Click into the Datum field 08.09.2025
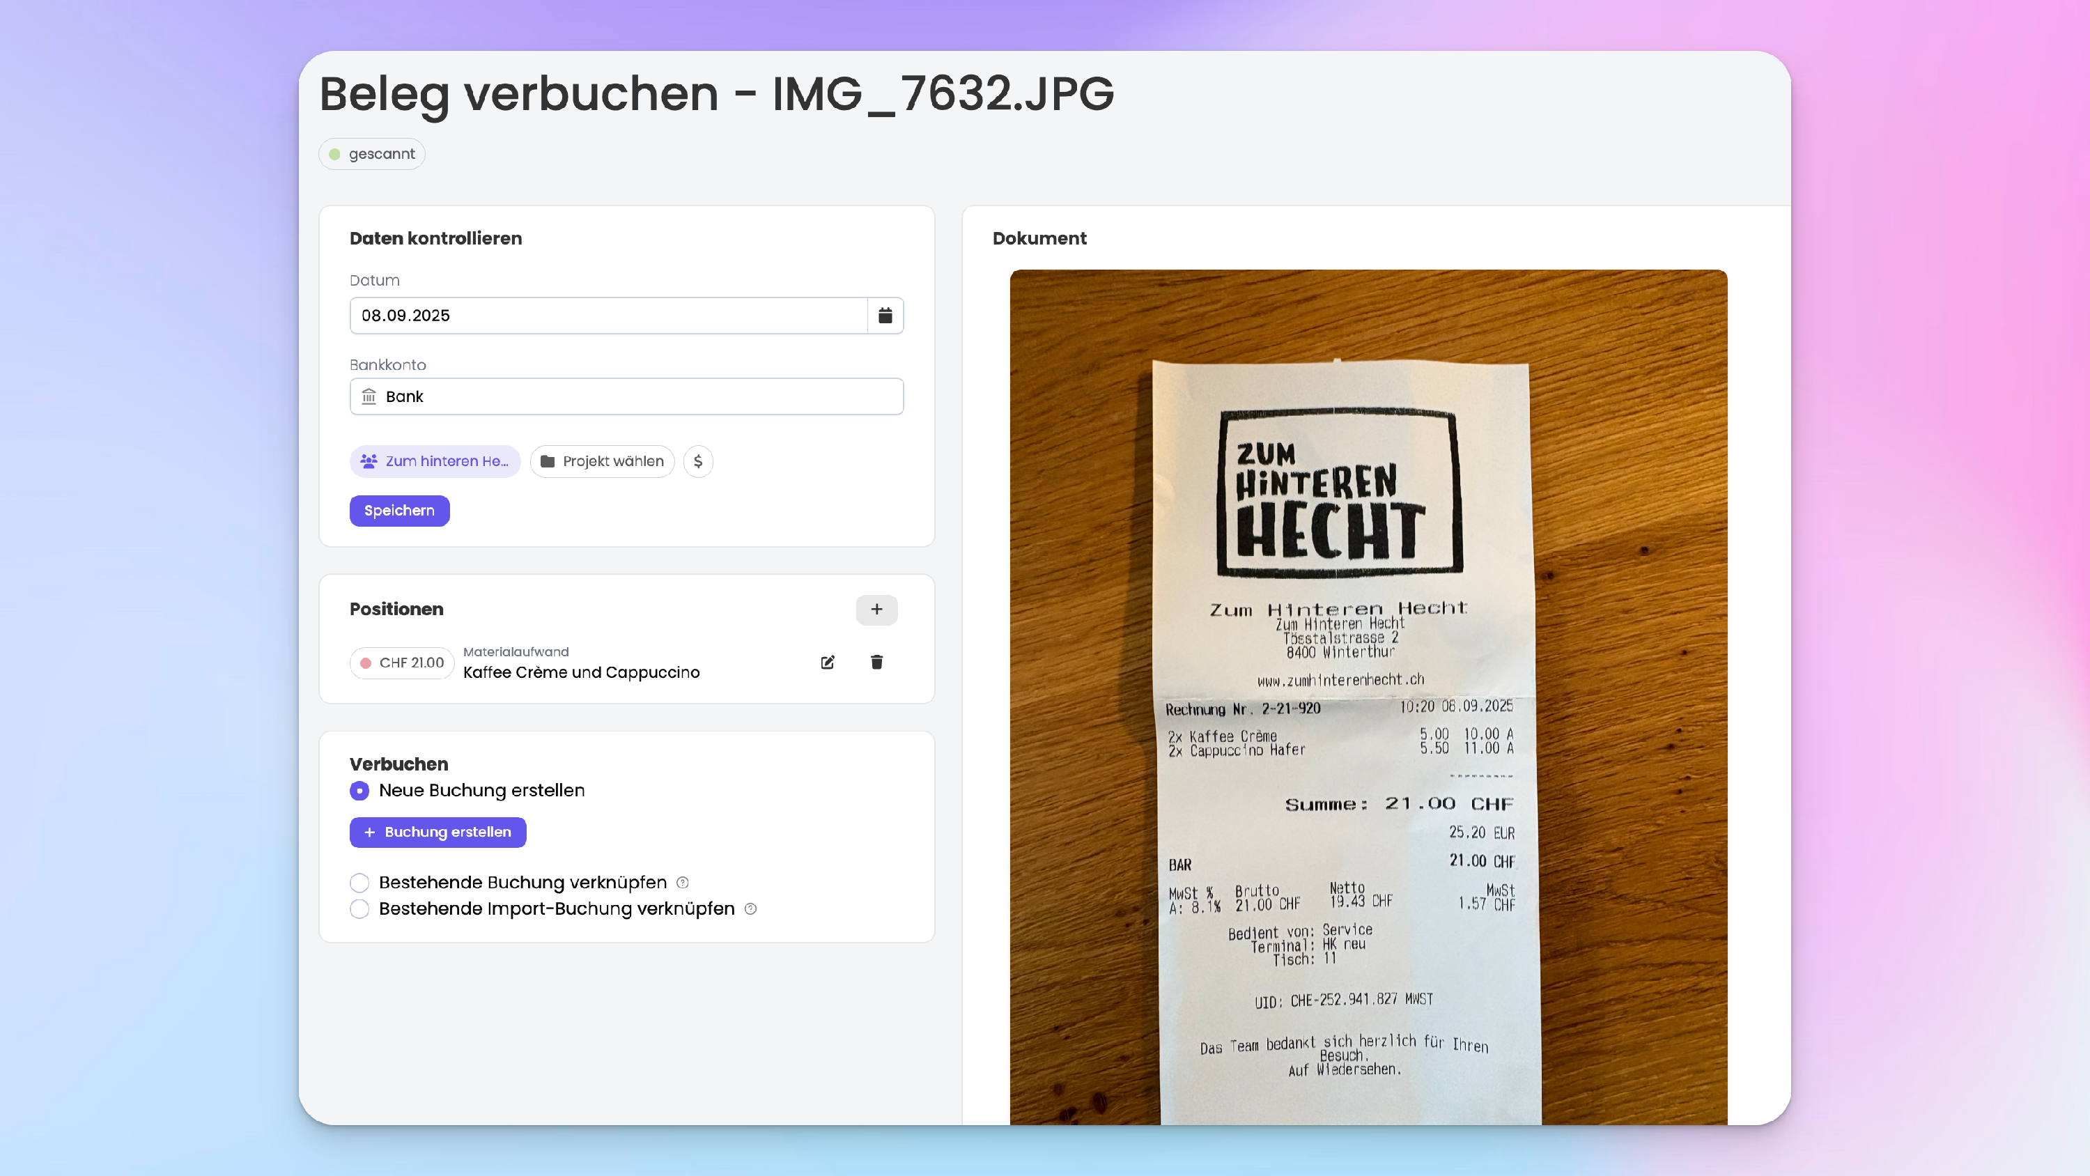The width and height of the screenshot is (2090, 1176). pyautogui.click(x=608, y=316)
